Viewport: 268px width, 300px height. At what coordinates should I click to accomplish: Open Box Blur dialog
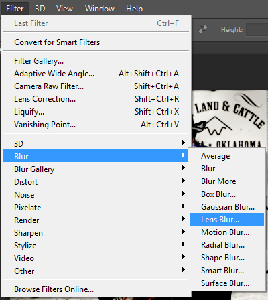coord(226,194)
